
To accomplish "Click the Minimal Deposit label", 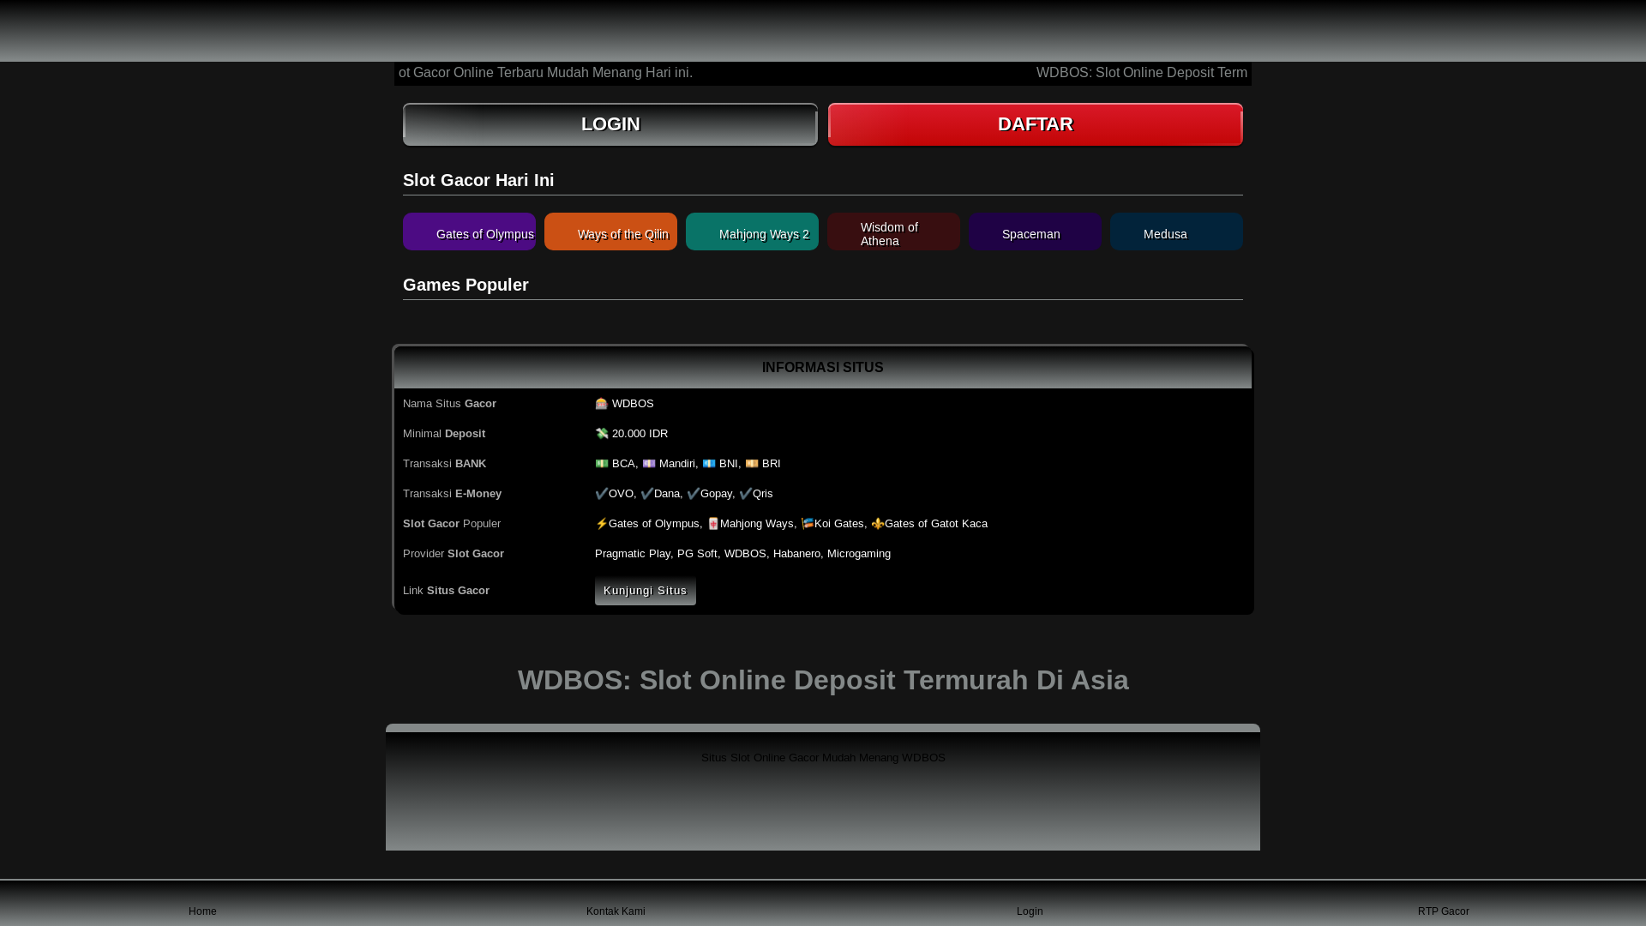I will [x=444, y=434].
